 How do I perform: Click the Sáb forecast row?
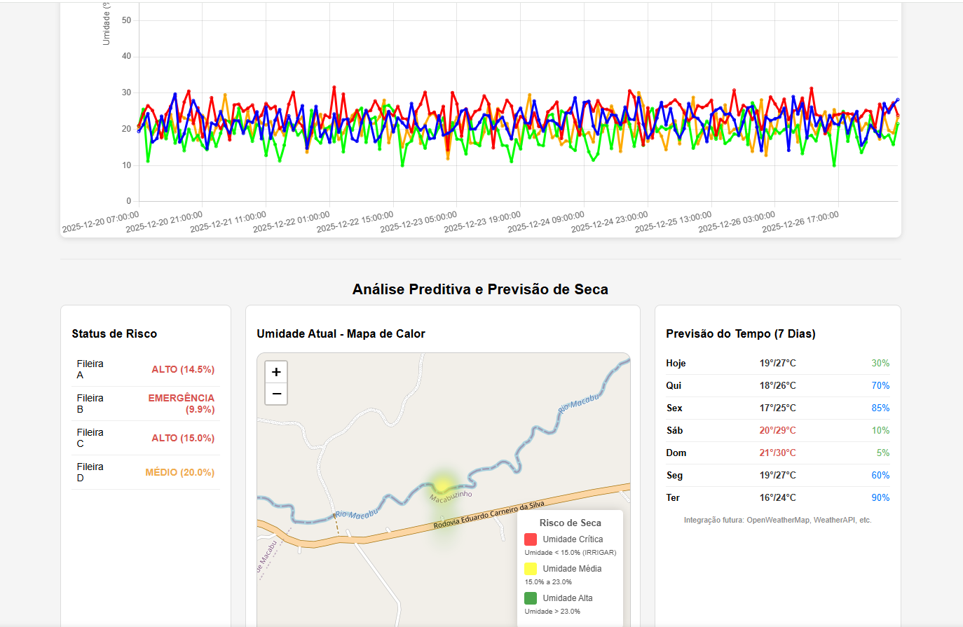(x=777, y=430)
